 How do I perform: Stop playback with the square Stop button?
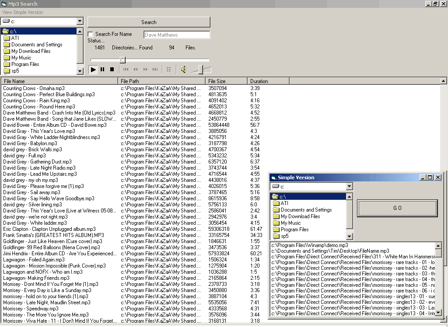[112, 70]
